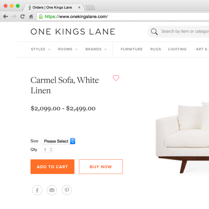Open the Size Please Select dropdown
The height and width of the screenshot is (209, 209).
[x=58, y=141]
